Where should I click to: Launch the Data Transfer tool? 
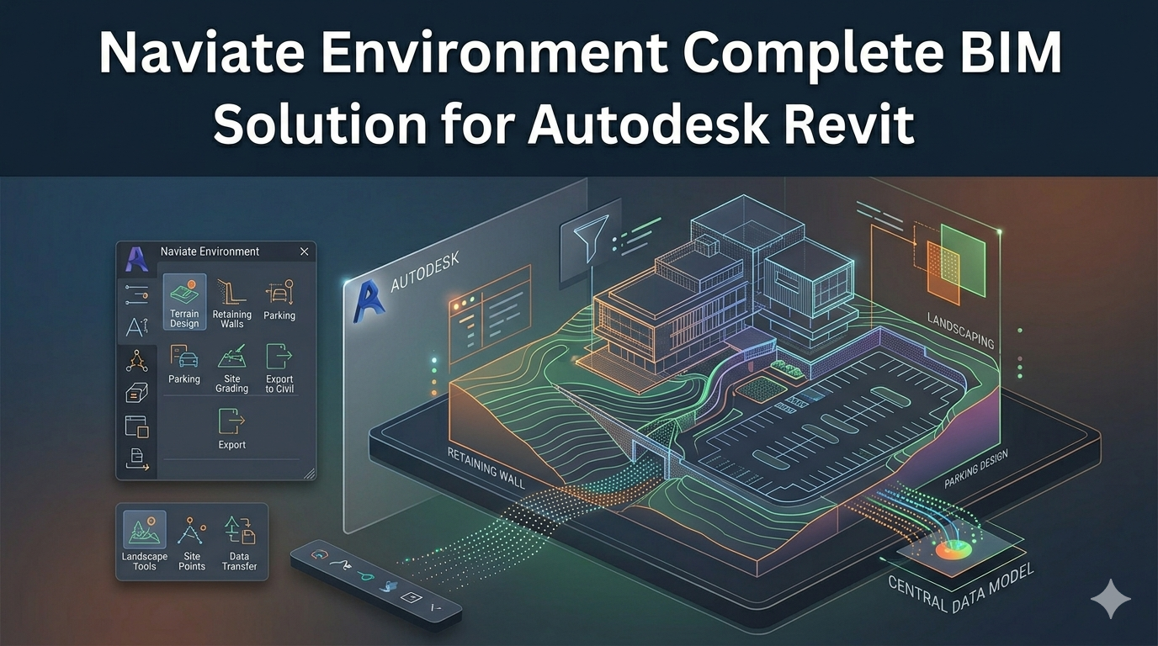point(239,540)
